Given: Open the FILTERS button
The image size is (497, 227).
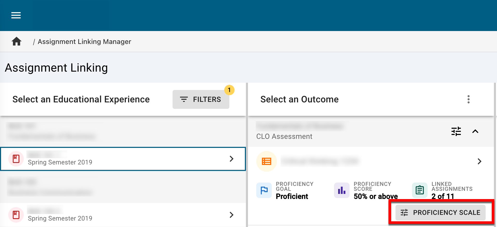Looking at the screenshot, I should [201, 99].
